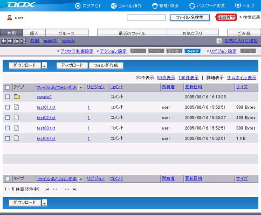261x215 pixels.
Task: Show 50 items with 50件表示 link
Action: [166, 78]
